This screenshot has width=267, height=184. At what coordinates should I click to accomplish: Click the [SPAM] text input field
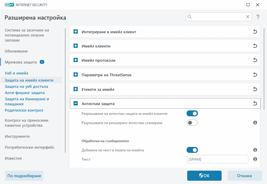217,159
